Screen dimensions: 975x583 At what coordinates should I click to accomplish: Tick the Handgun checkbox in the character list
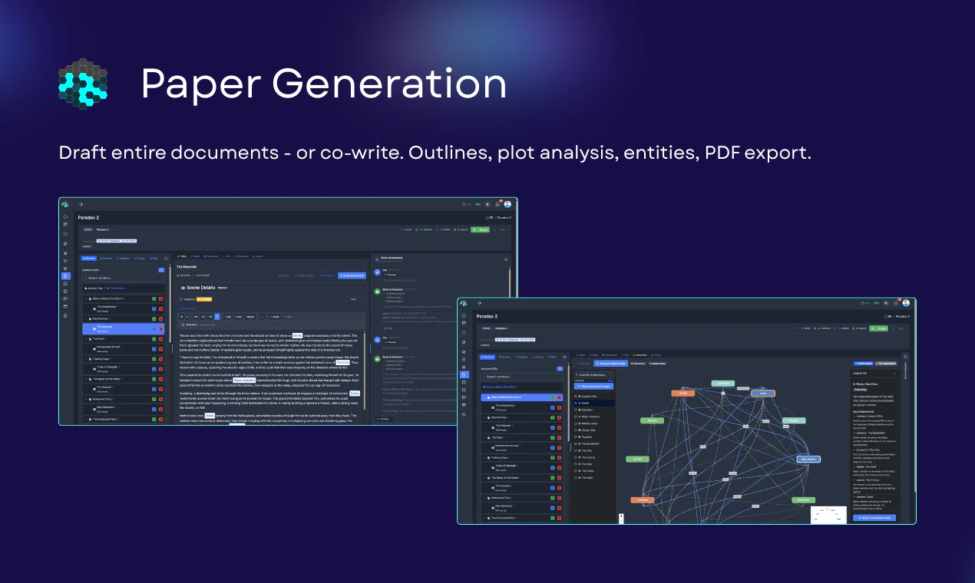pos(576,410)
